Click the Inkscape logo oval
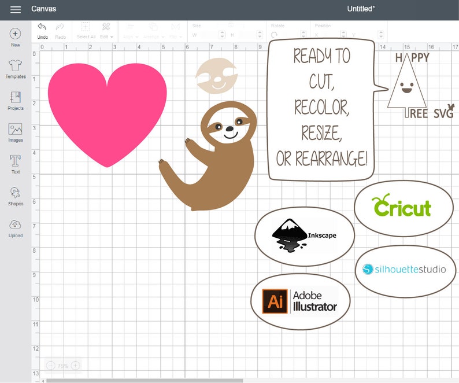 point(305,236)
